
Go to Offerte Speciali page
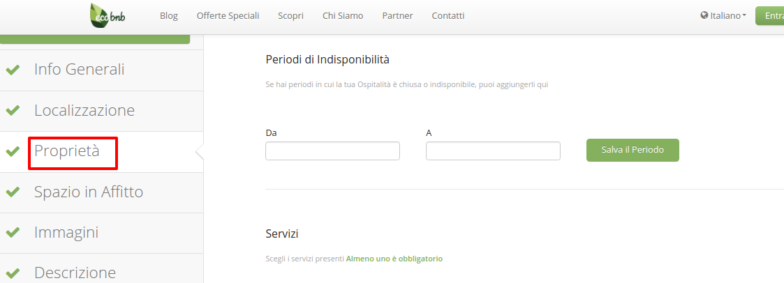(228, 15)
